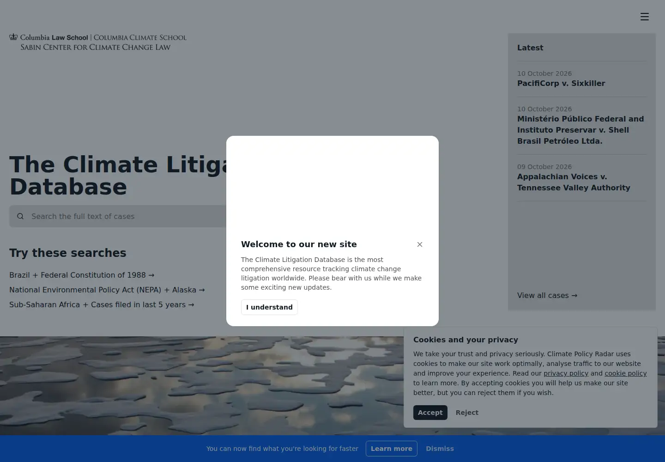Image resolution: width=665 pixels, height=462 pixels.
Task: Open the PacifiCorp v. Sixkiller case
Action: [561, 84]
